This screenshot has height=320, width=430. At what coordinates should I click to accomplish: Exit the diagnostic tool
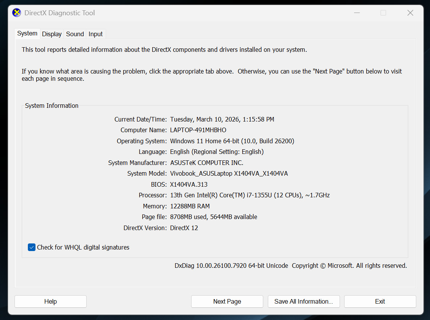point(380,301)
